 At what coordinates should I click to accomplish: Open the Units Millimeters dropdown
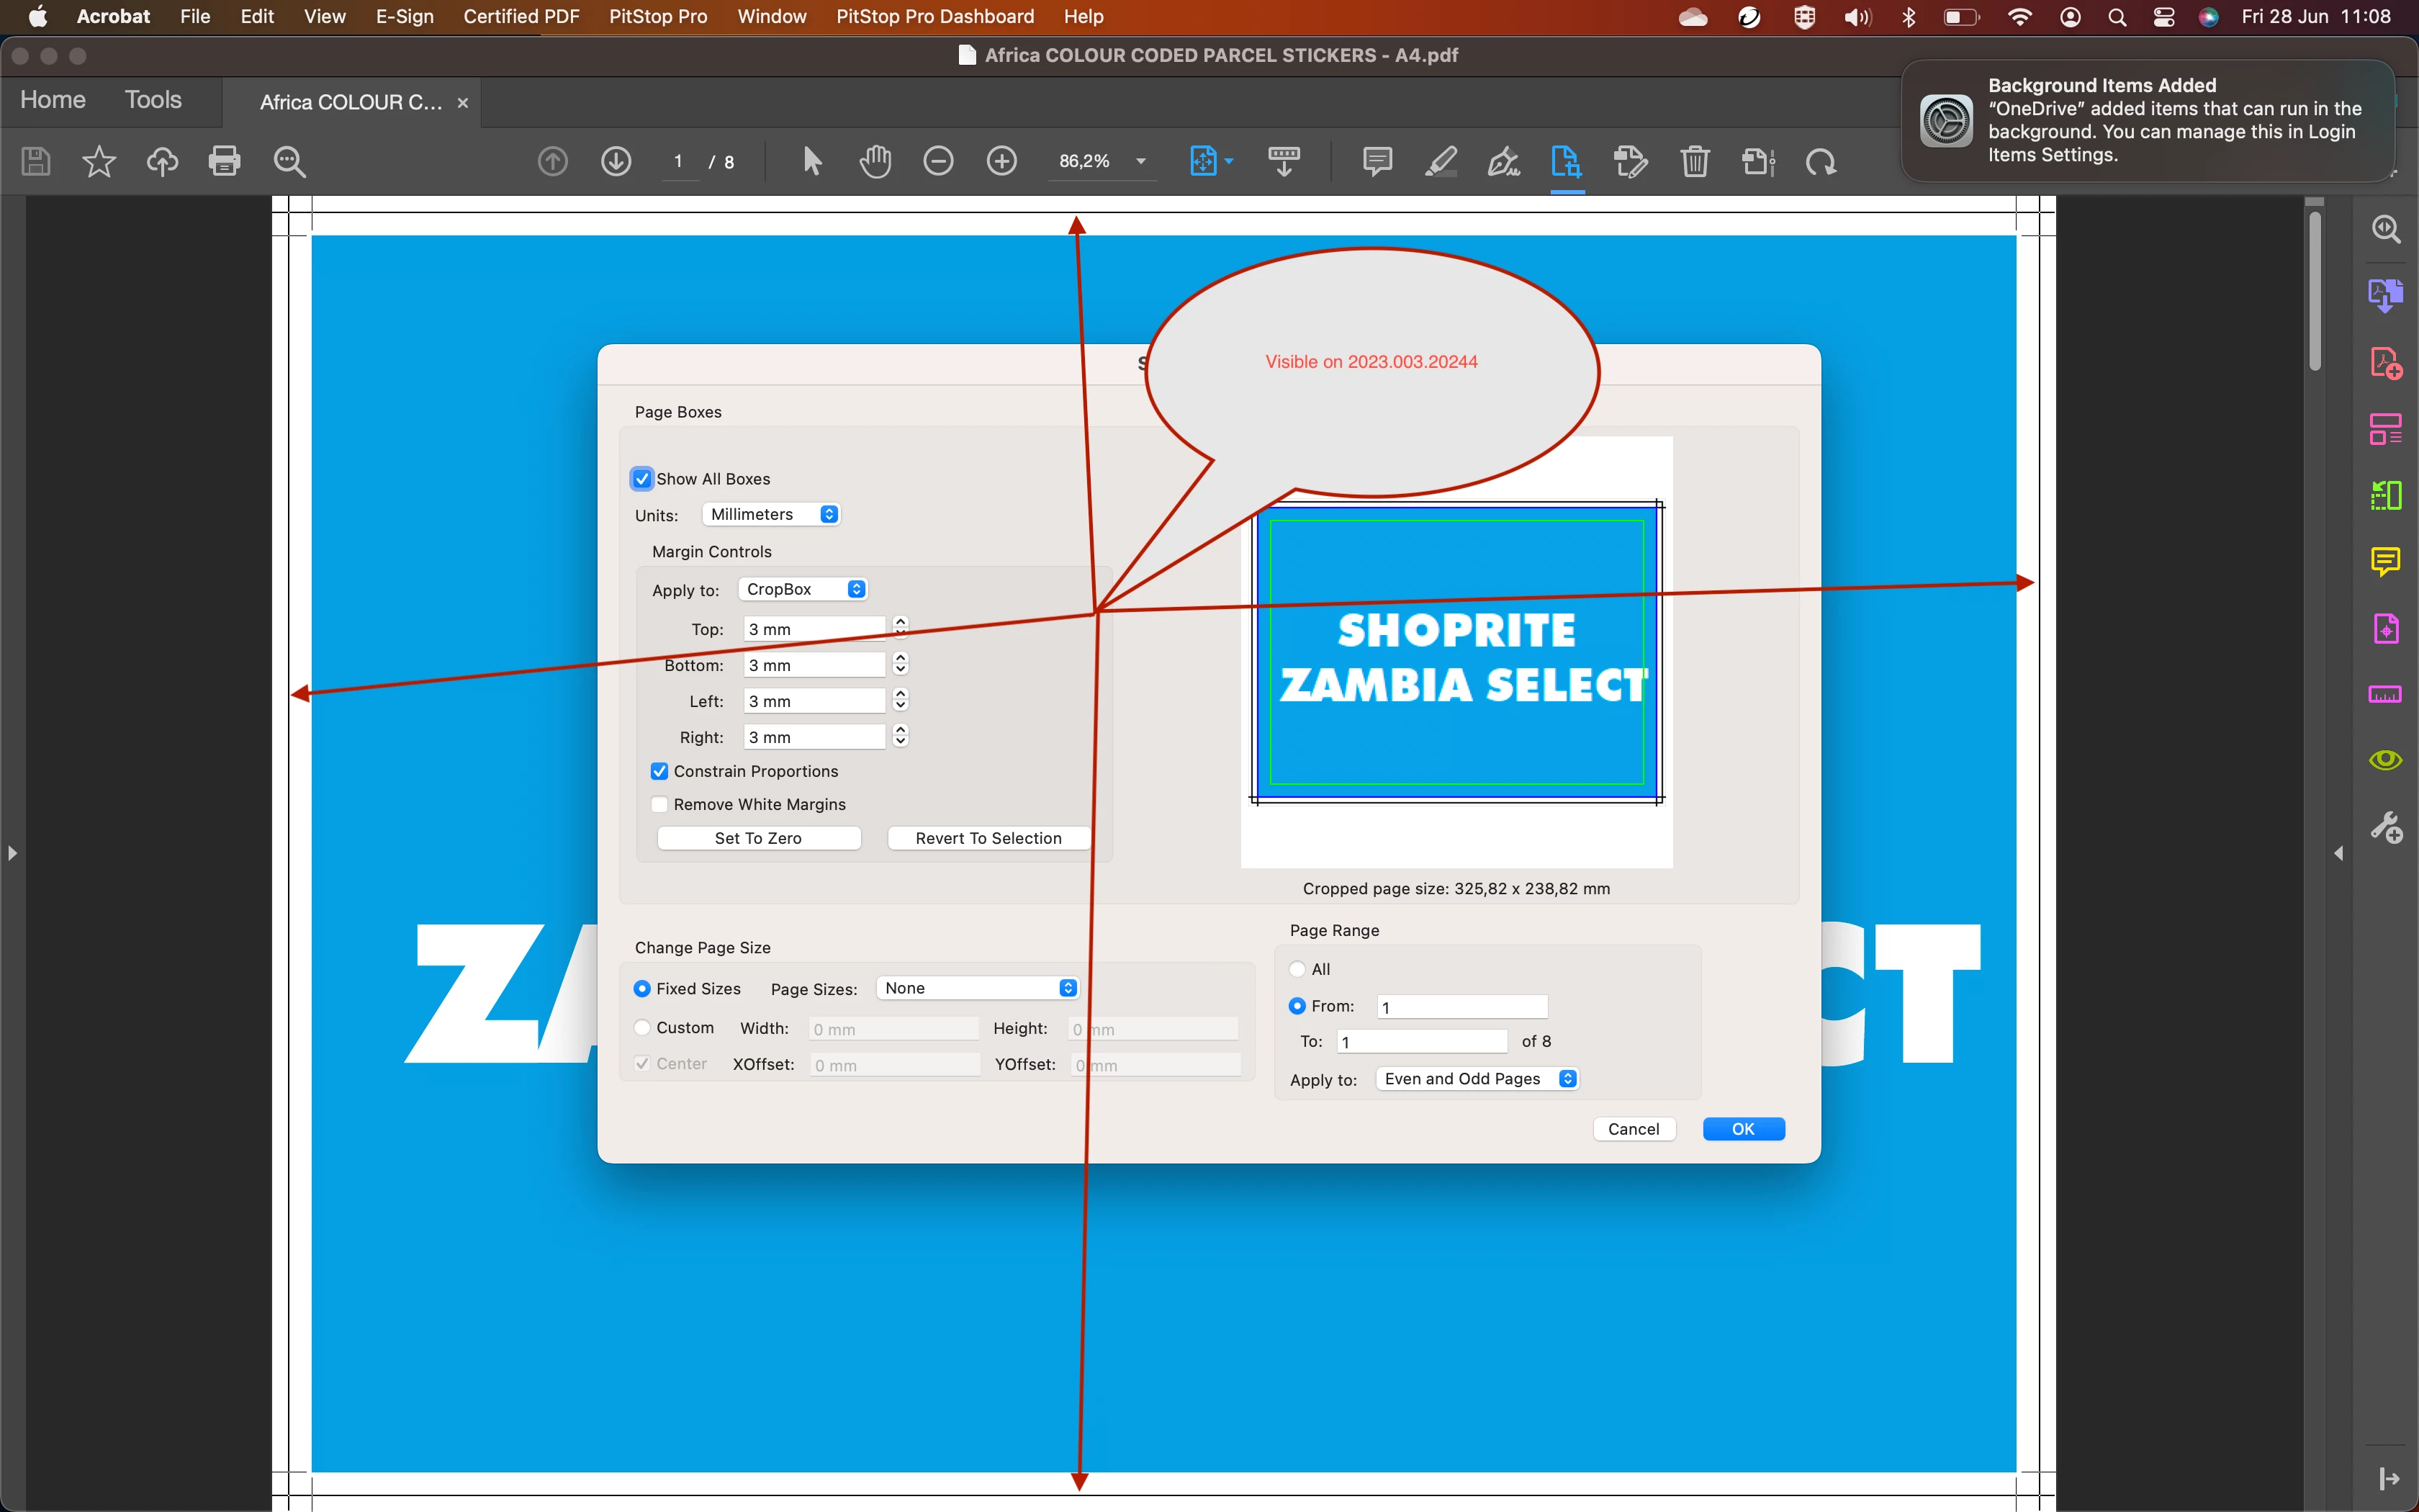[770, 514]
